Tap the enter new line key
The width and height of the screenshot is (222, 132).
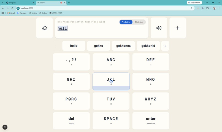coord(151,120)
